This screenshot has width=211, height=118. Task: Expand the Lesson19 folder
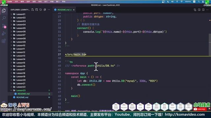coord(11,76)
